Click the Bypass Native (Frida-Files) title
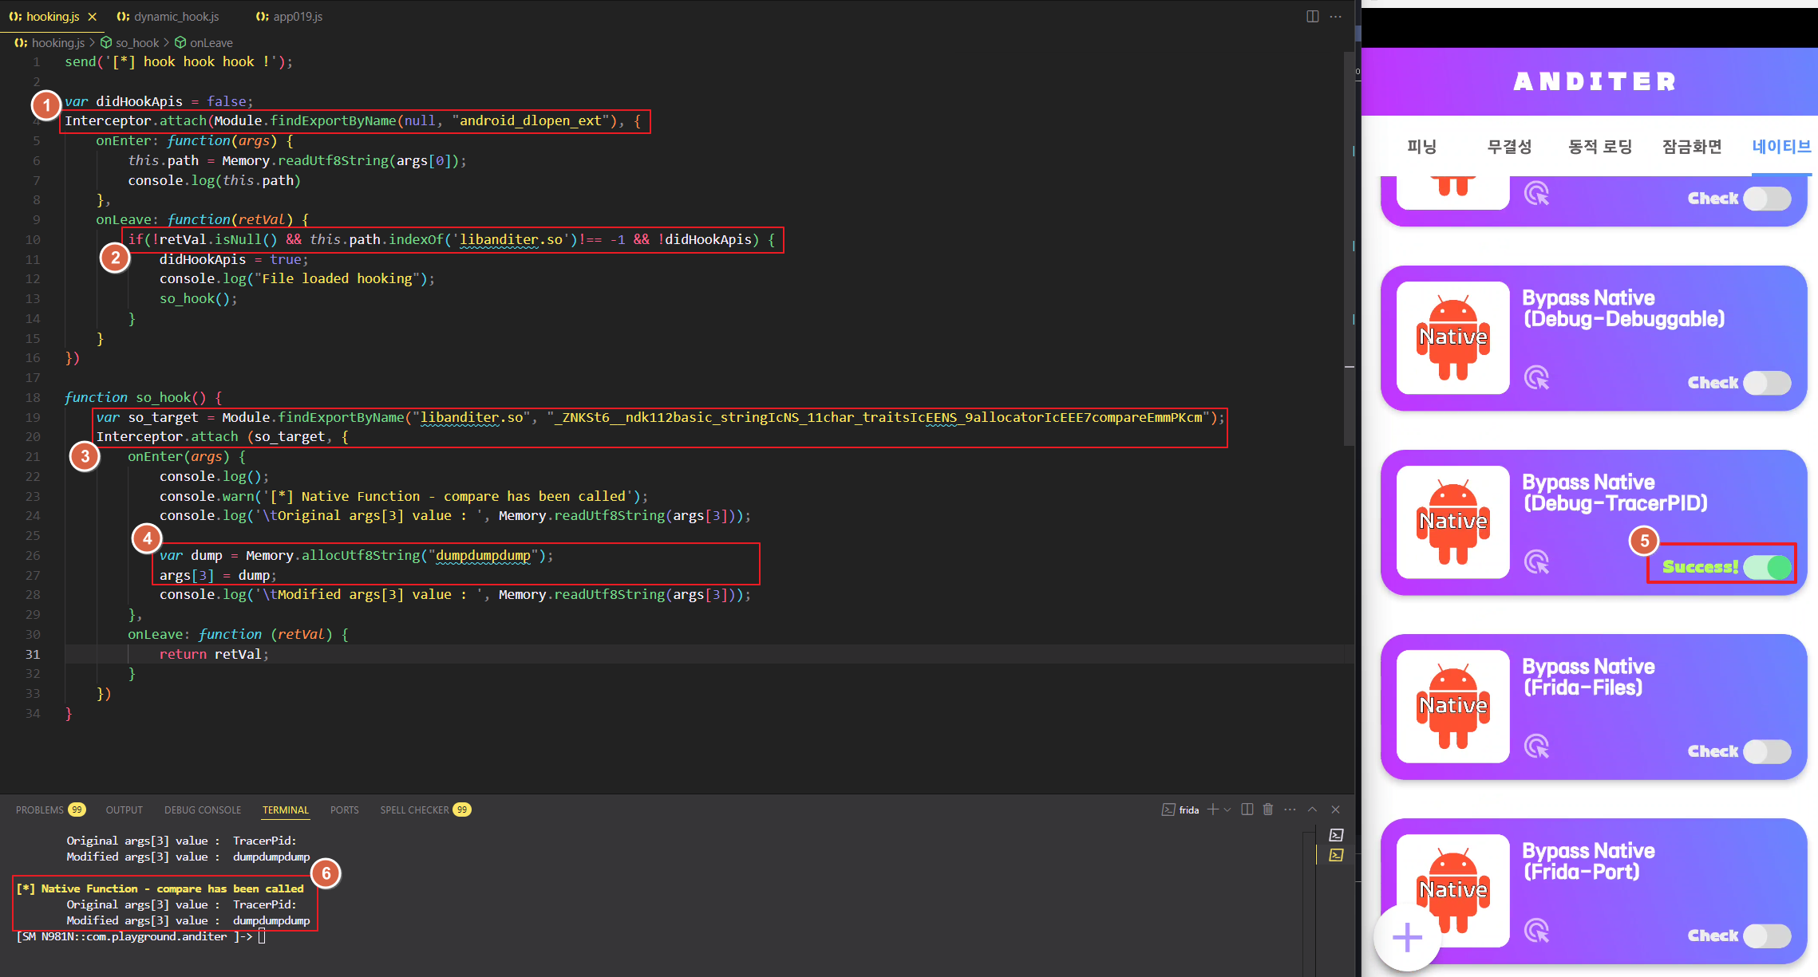 [1588, 677]
